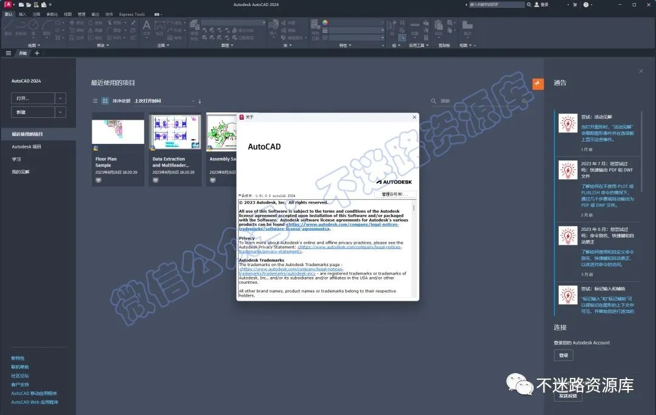Click the orange announcements megaphone icon
656x415 pixels.
538,84
